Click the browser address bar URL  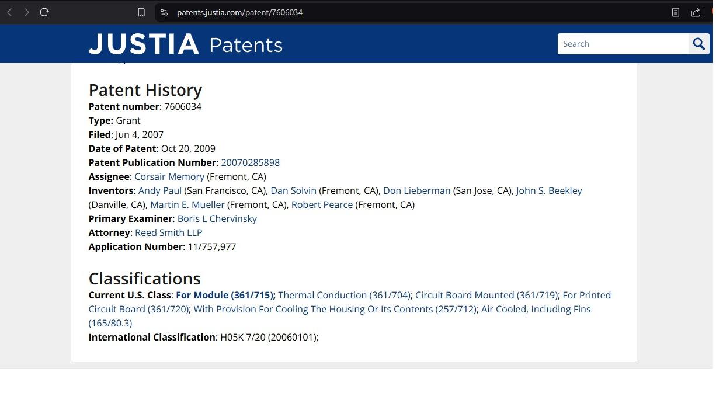239,12
